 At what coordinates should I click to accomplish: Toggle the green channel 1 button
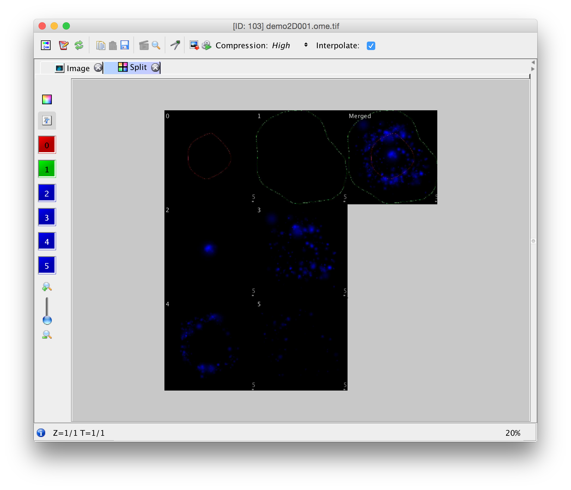click(x=47, y=169)
